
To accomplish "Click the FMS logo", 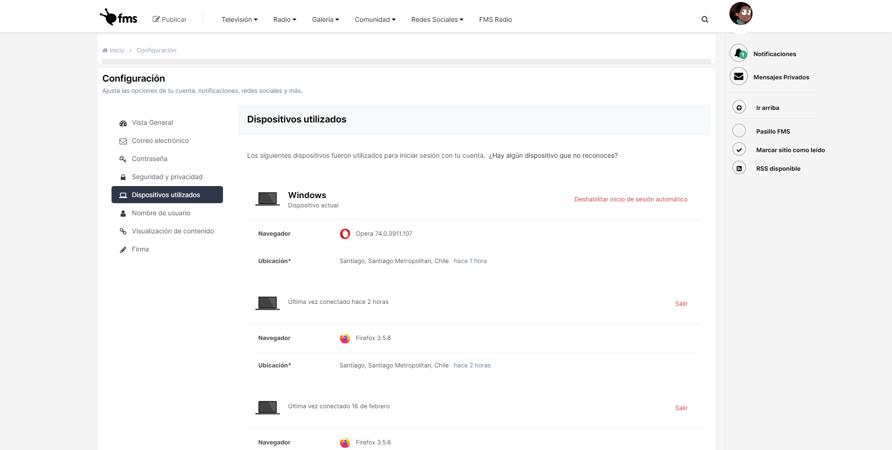I will (x=118, y=18).
